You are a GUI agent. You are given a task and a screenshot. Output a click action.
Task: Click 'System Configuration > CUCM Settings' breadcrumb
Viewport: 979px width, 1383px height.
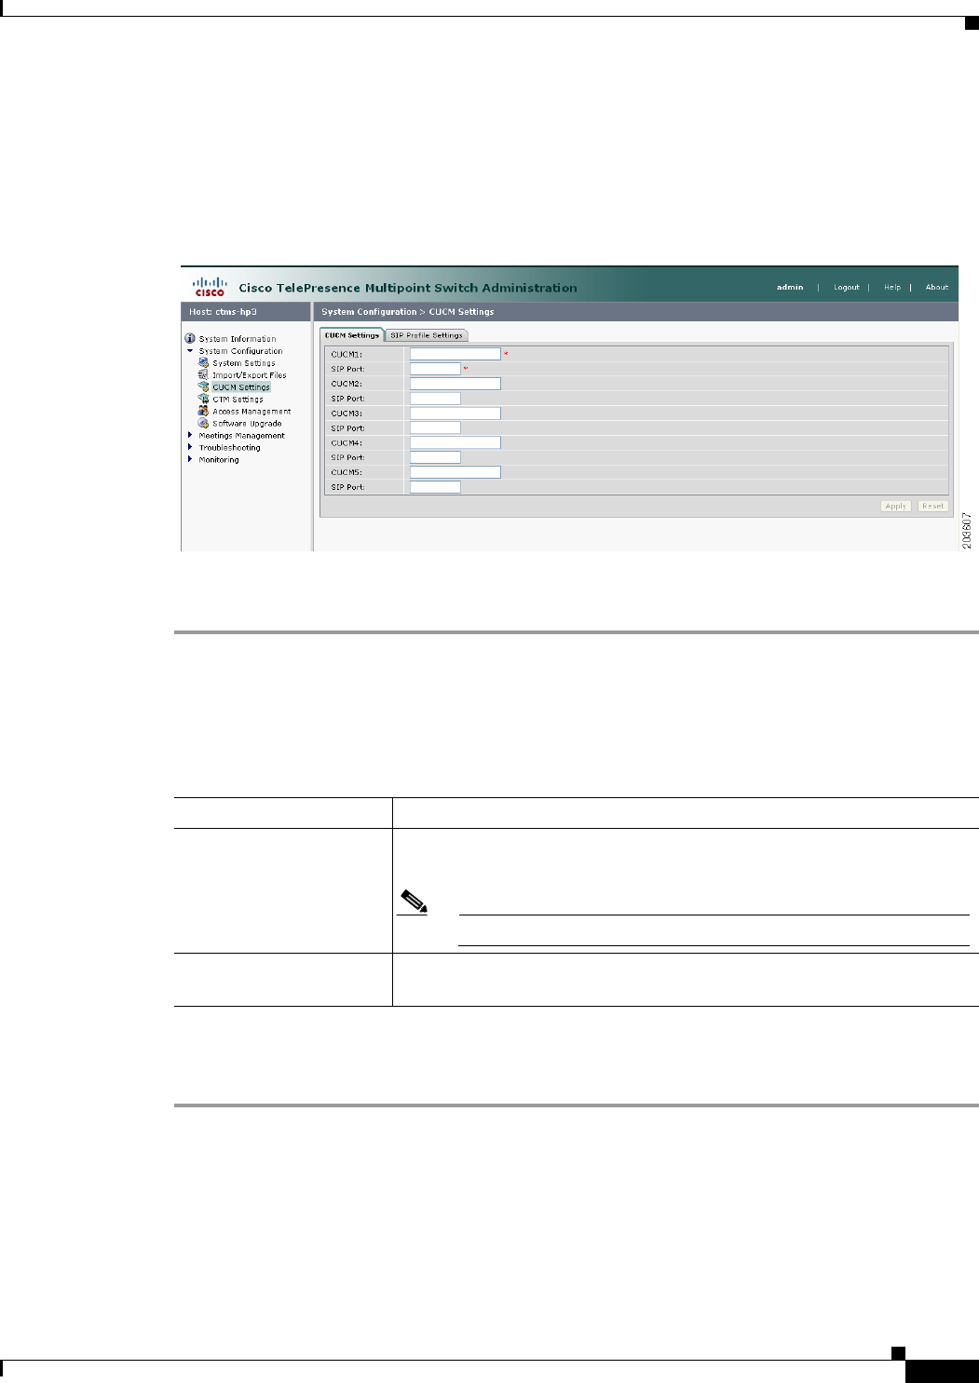408,312
